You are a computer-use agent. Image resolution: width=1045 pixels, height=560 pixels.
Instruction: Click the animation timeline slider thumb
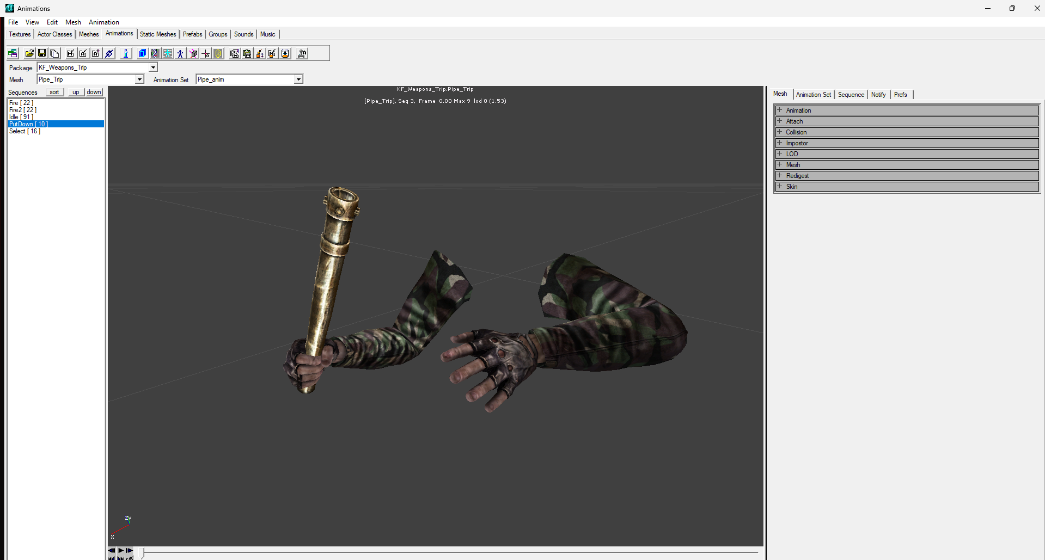[143, 553]
